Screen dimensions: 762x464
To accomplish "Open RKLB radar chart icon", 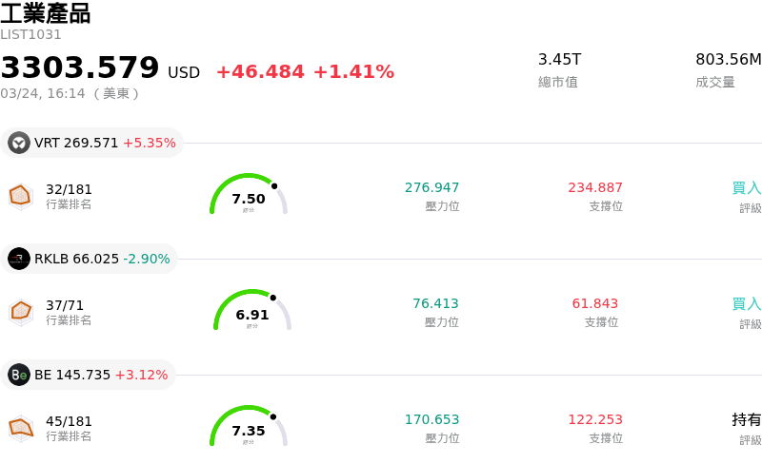I will 21,312.
